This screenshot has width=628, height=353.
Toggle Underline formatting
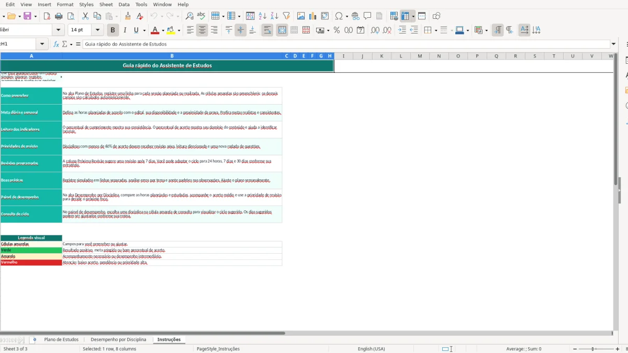coord(136,30)
